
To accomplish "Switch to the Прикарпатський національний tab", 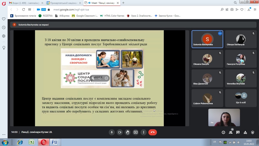I will pos(63,3).
